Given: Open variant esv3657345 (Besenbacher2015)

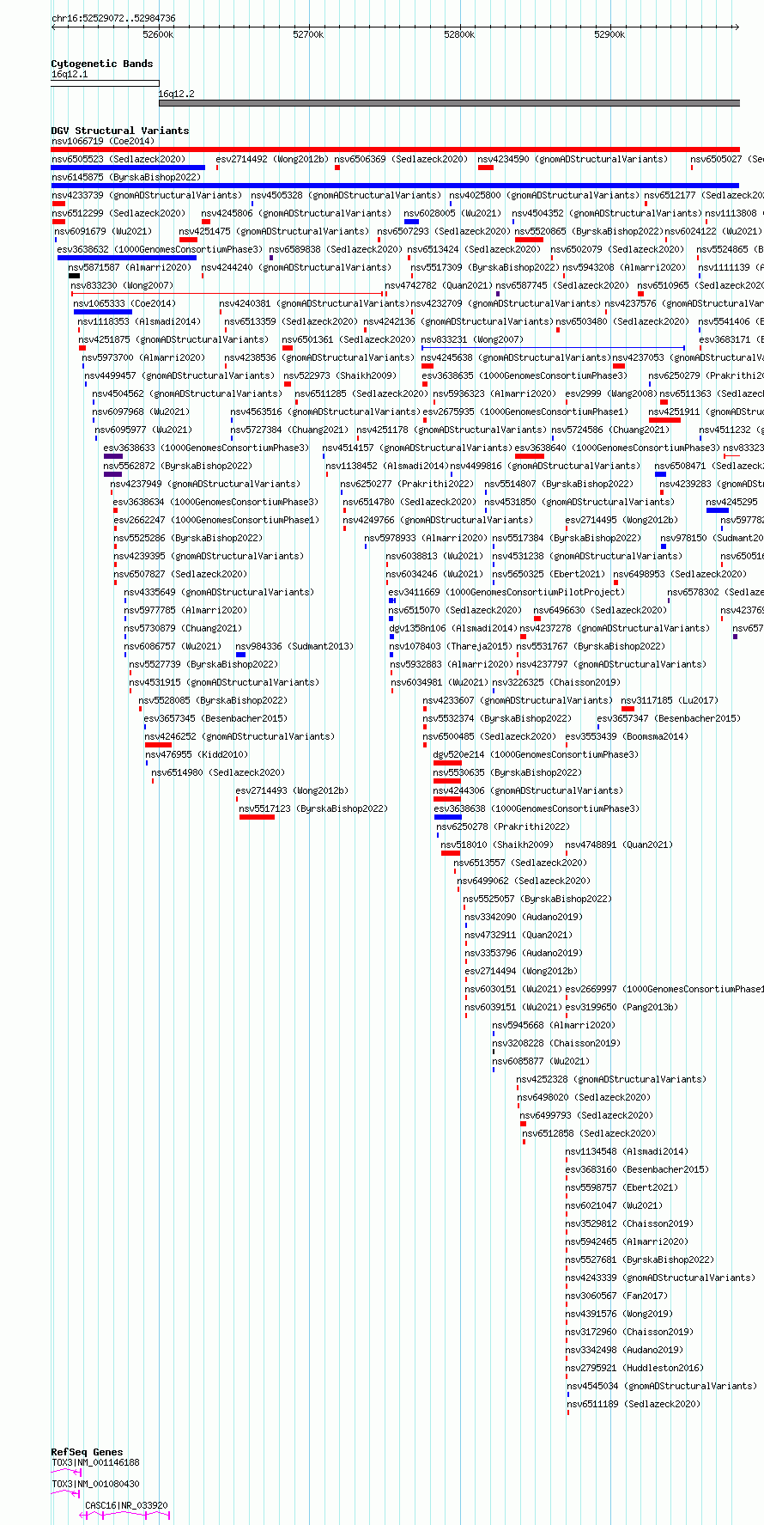Looking at the screenshot, I should click(x=215, y=718).
